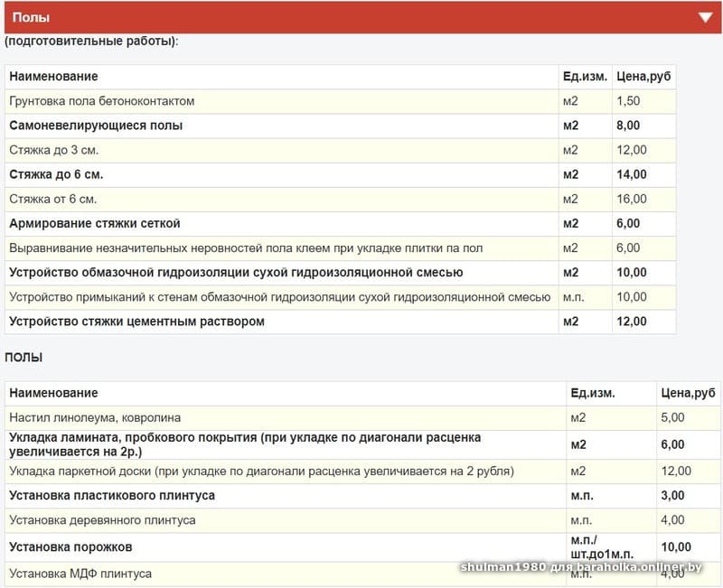Screen dimensions: 723x588
Task: Click the 1,50 price for Грунтовка пола
Action: (x=628, y=101)
